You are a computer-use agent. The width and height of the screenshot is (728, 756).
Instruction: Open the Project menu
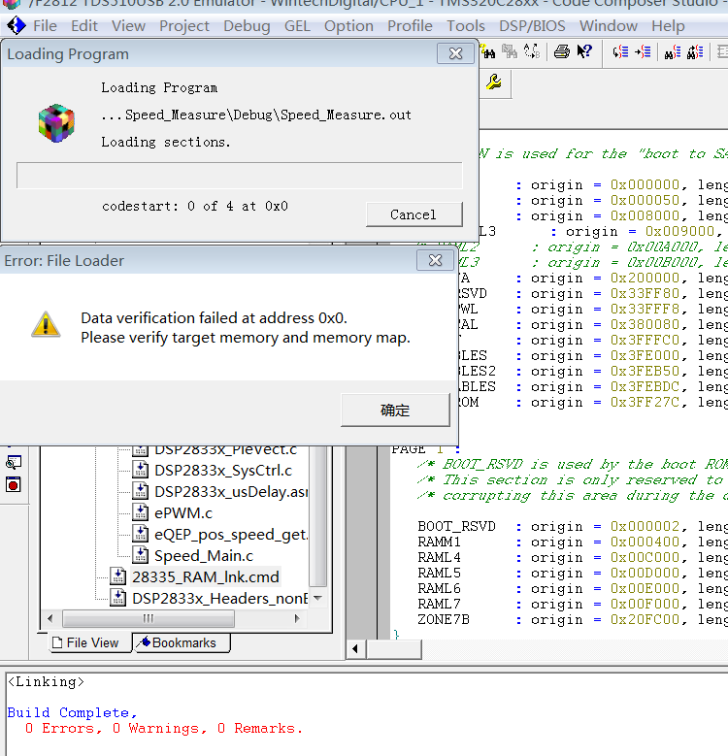184,25
